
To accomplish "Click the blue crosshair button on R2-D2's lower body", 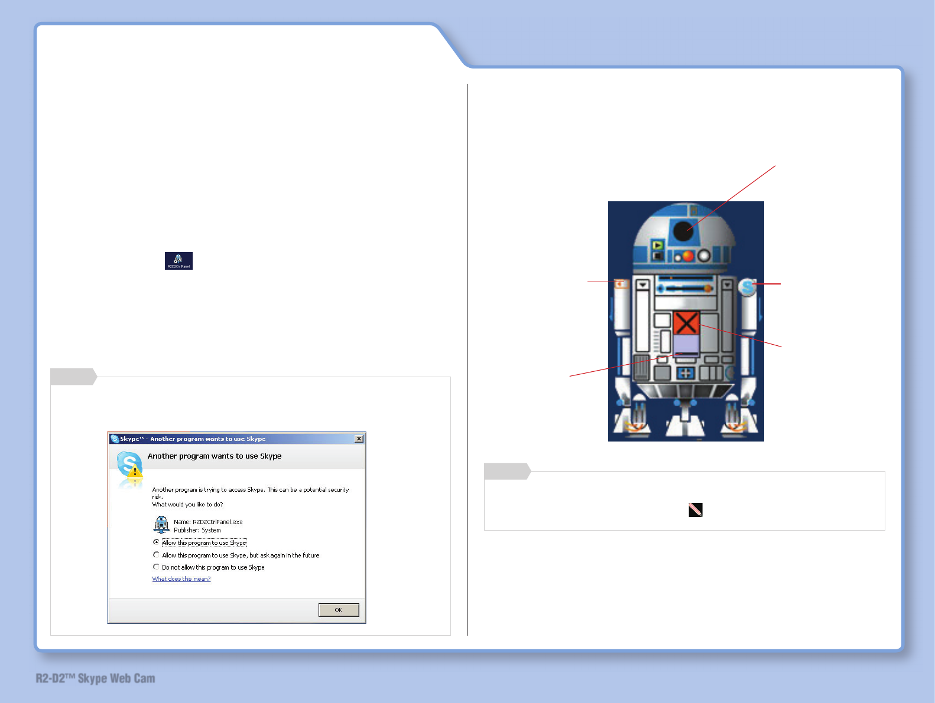I will click(x=685, y=373).
